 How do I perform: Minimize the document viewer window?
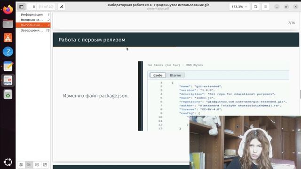(x=277, y=7)
